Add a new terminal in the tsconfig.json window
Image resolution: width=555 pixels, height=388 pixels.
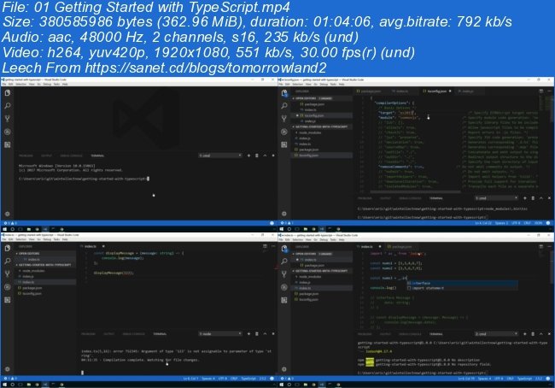(524, 198)
